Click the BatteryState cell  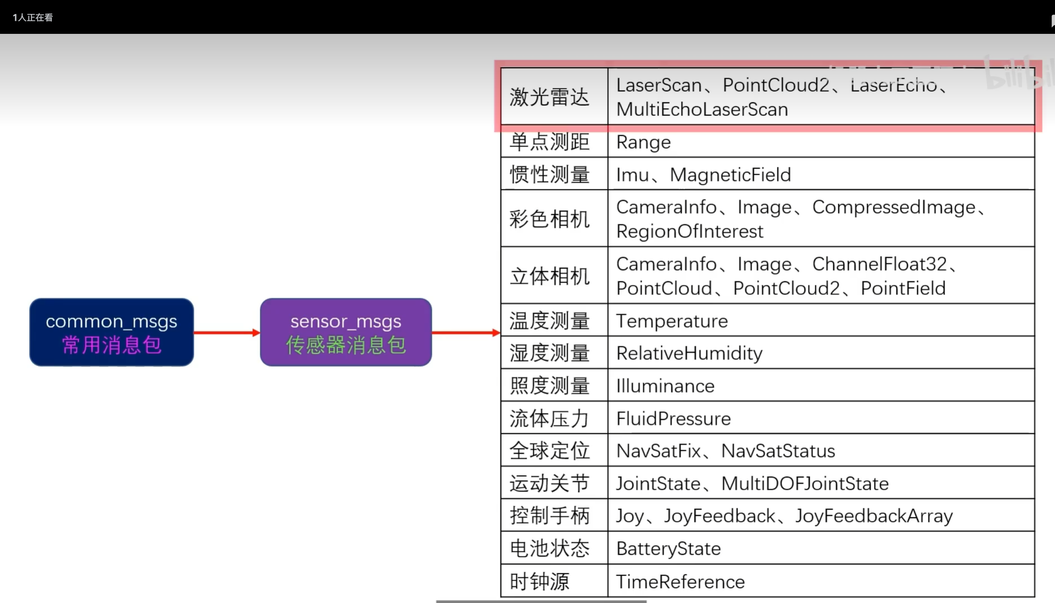coord(668,548)
